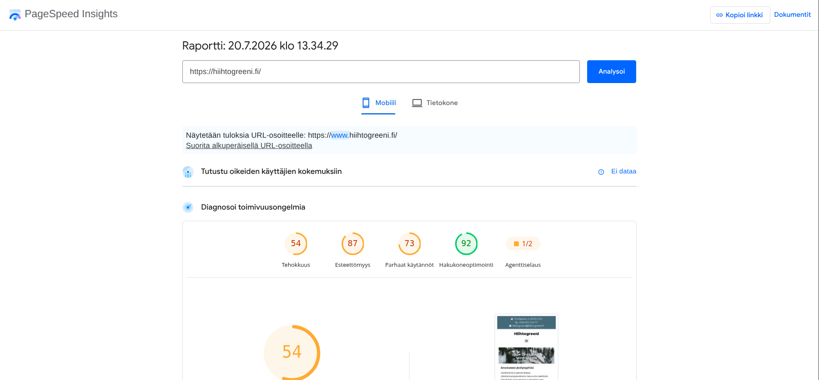
Task: Open the mobile page screenshot thumbnail
Action: click(x=526, y=347)
